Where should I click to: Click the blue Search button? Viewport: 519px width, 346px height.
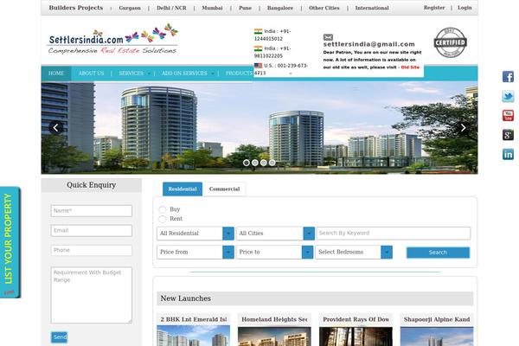coord(438,253)
